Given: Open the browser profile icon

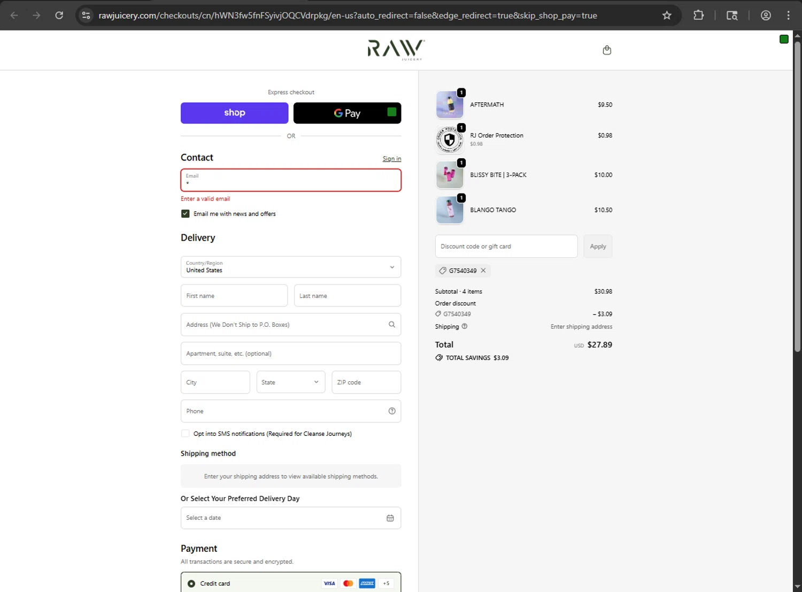Looking at the screenshot, I should pyautogui.click(x=766, y=16).
